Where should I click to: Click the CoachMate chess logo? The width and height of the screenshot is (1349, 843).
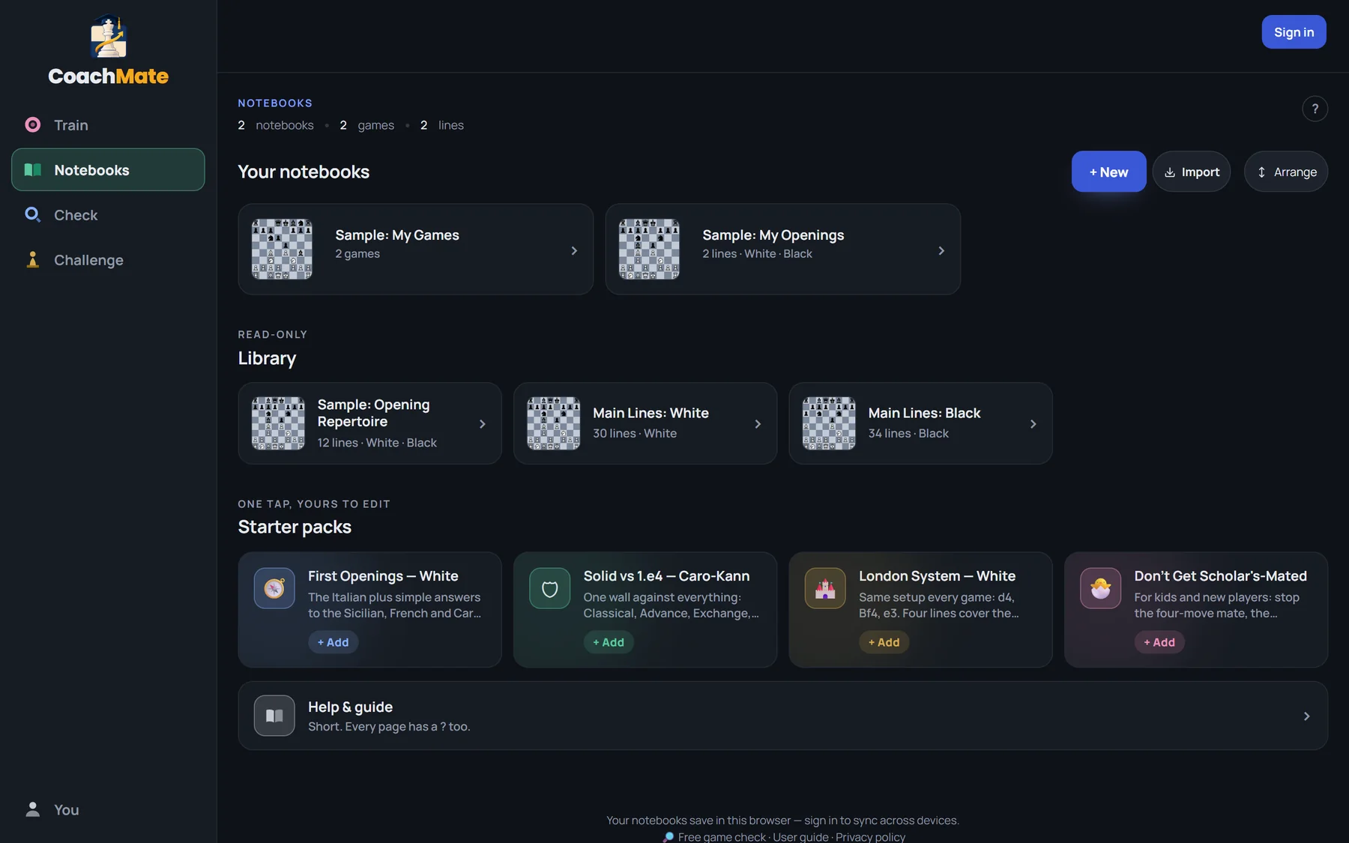coord(109,37)
